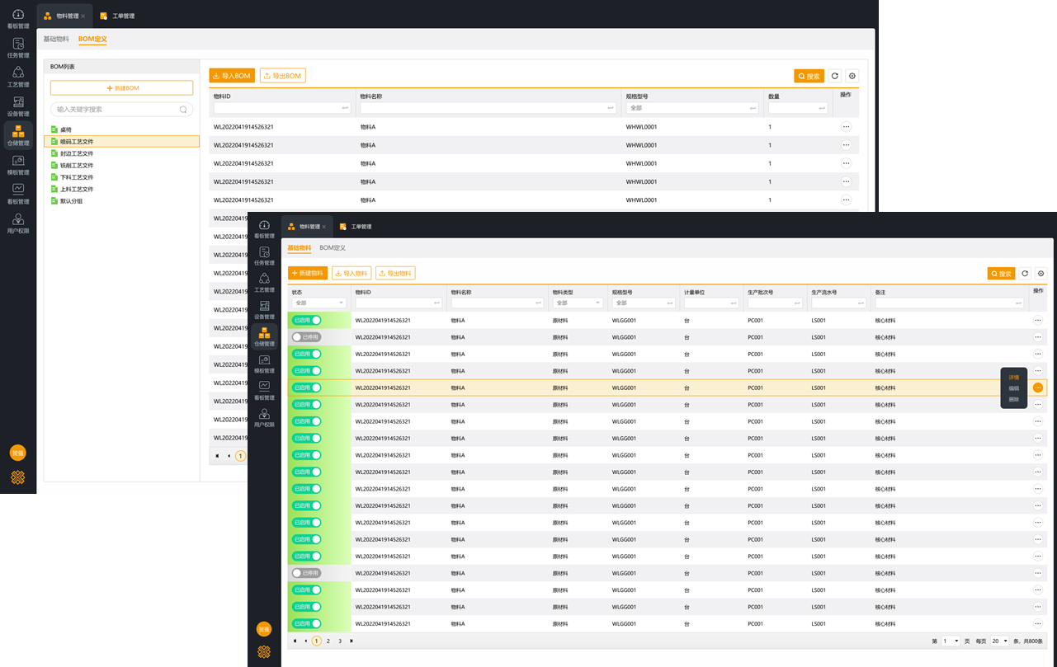The image size is (1057, 667).
Task: Open column settings gear in the BOM window
Action: (x=852, y=76)
